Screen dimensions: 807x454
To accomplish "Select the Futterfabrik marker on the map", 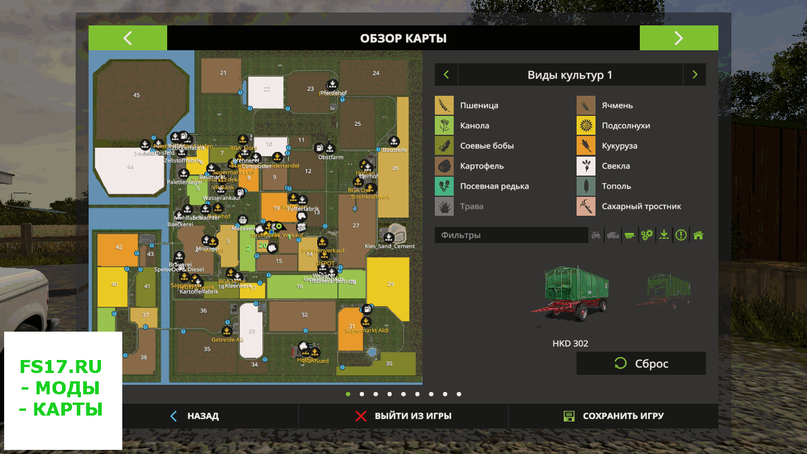I will pyautogui.click(x=302, y=200).
